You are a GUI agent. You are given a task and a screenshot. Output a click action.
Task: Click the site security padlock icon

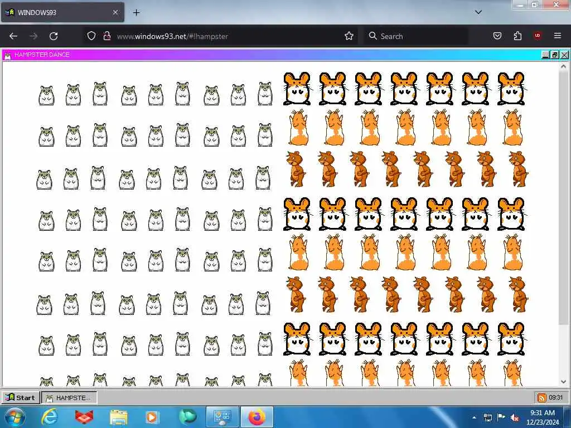point(107,36)
